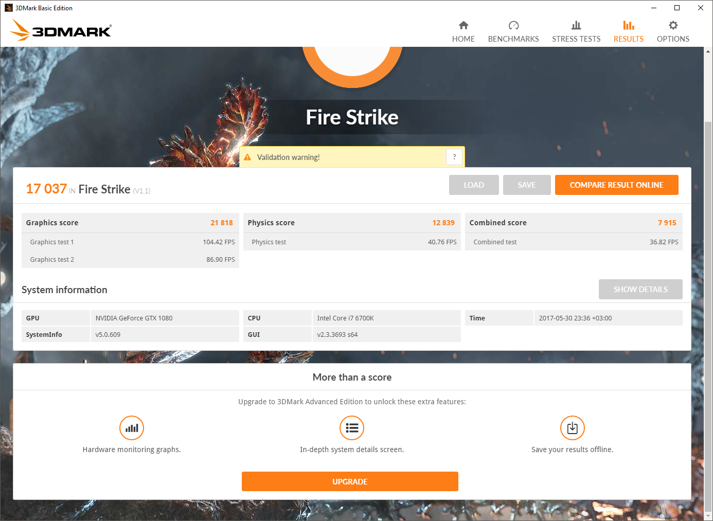
Task: Go to the Home icon
Action: [x=464, y=25]
